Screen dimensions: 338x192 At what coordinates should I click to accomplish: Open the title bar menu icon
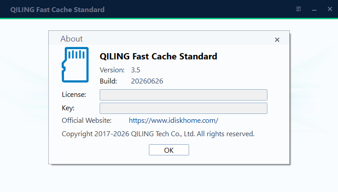299,9
